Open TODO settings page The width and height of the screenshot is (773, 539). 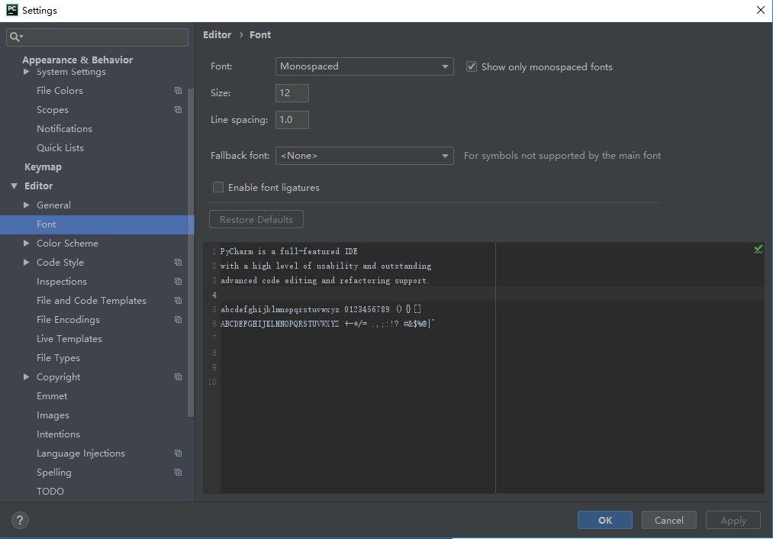(x=50, y=491)
